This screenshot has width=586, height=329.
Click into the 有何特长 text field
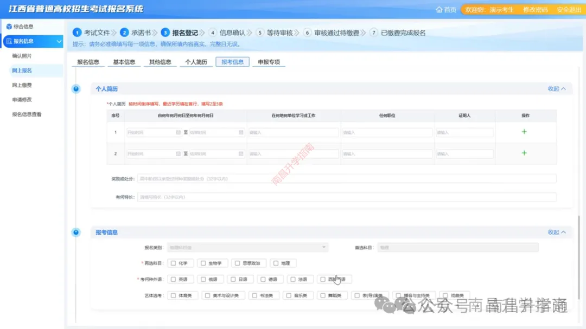(x=347, y=197)
